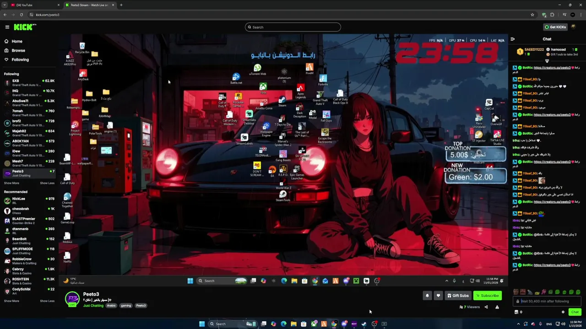This screenshot has width=586, height=329.
Task: Open INQ channel in Following list
Action: pos(29,93)
